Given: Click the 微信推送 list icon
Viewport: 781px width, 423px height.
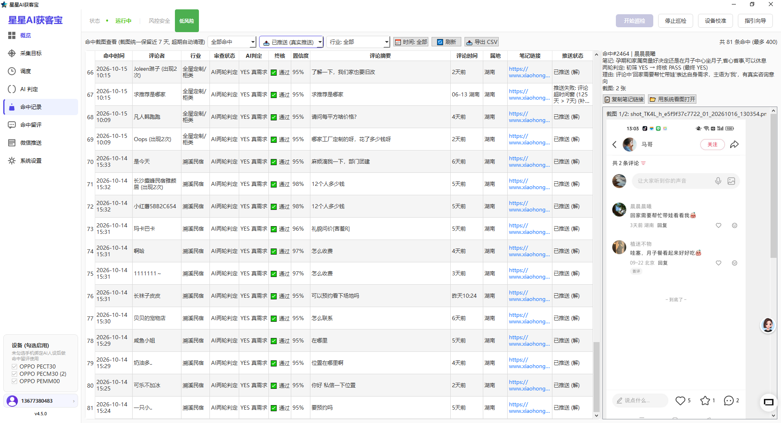Looking at the screenshot, I should point(12,143).
